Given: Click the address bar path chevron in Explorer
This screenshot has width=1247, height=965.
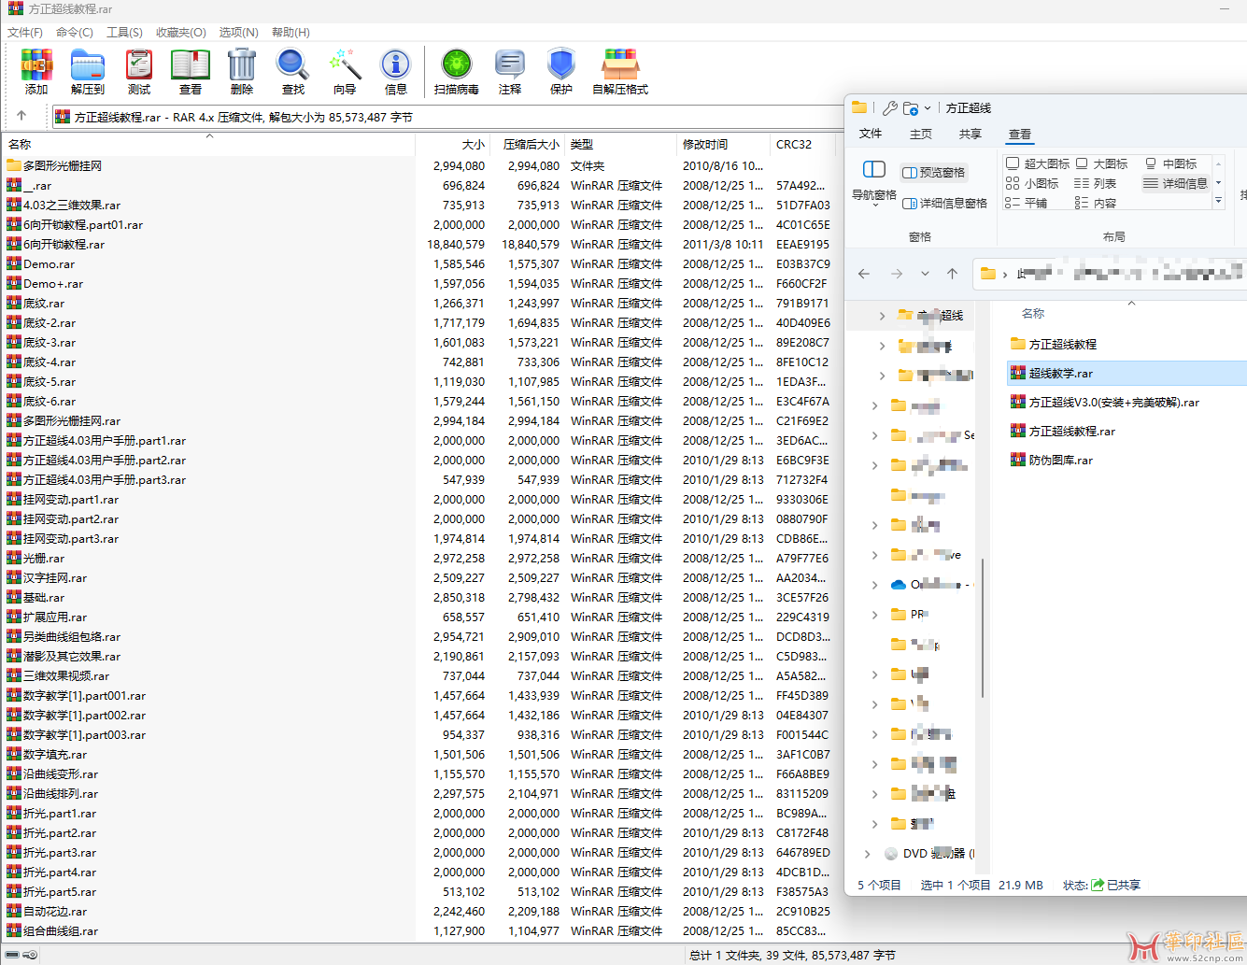Looking at the screenshot, I should tap(1006, 275).
